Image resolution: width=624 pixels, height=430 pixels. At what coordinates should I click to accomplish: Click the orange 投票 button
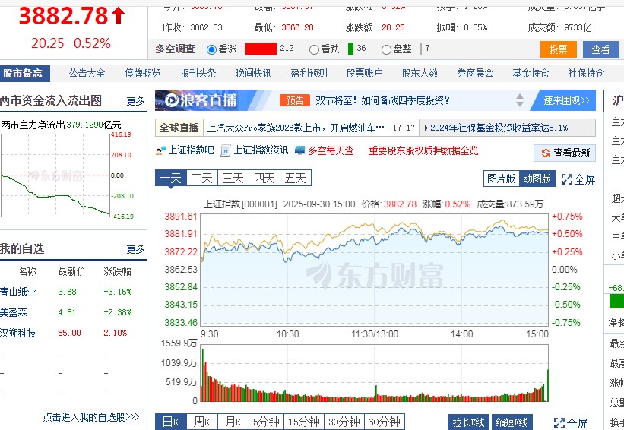558,49
